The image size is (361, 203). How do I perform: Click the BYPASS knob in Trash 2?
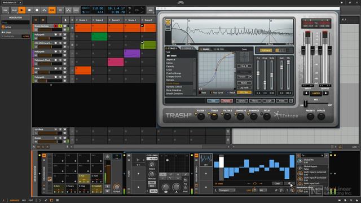coord(321,117)
